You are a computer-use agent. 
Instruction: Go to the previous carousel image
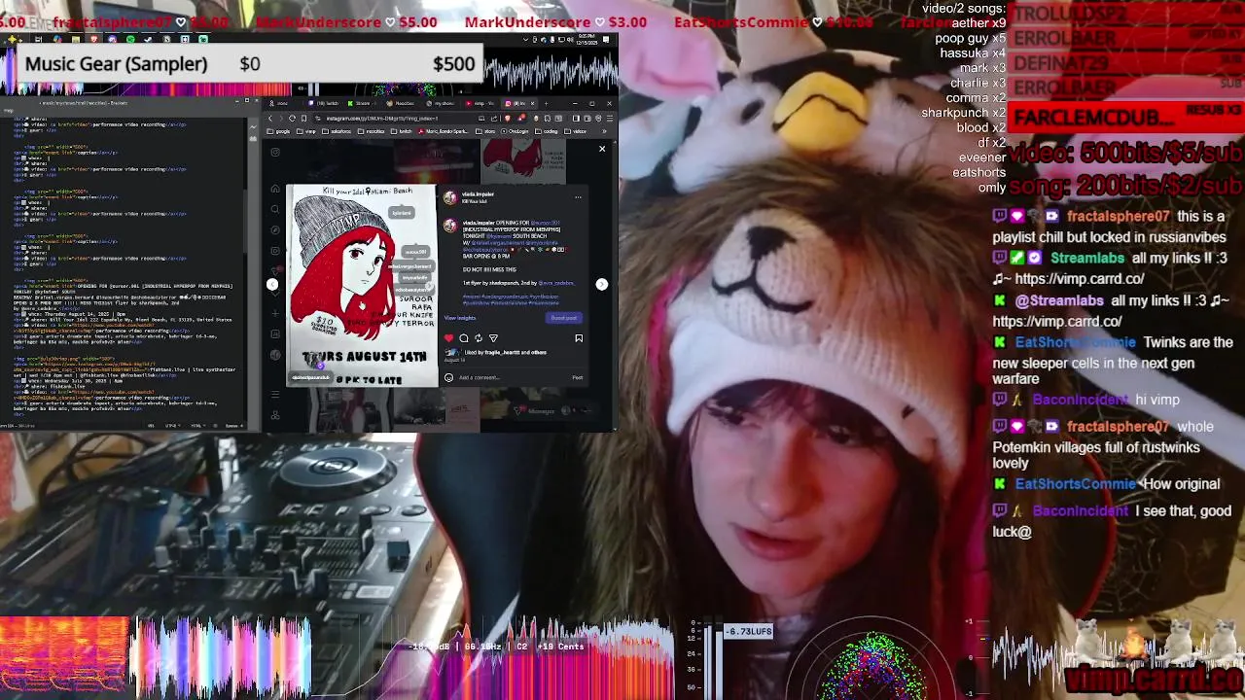pyautogui.click(x=272, y=284)
